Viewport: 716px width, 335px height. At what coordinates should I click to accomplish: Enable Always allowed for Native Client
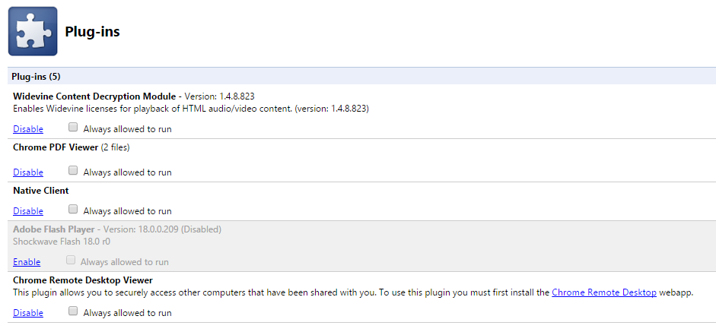pyautogui.click(x=73, y=210)
